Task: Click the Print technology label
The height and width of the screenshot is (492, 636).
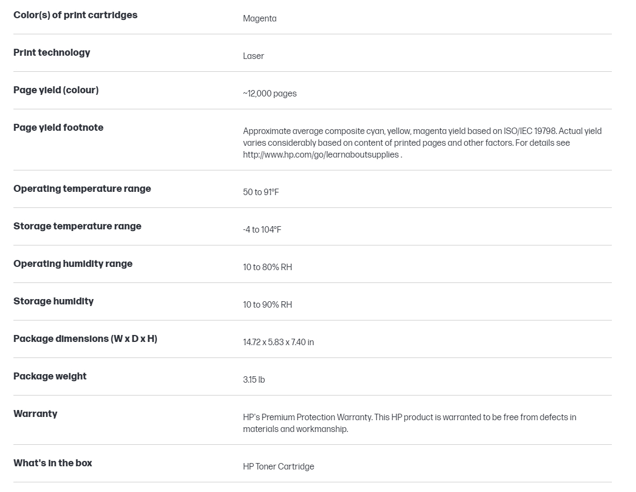Action: coord(52,53)
